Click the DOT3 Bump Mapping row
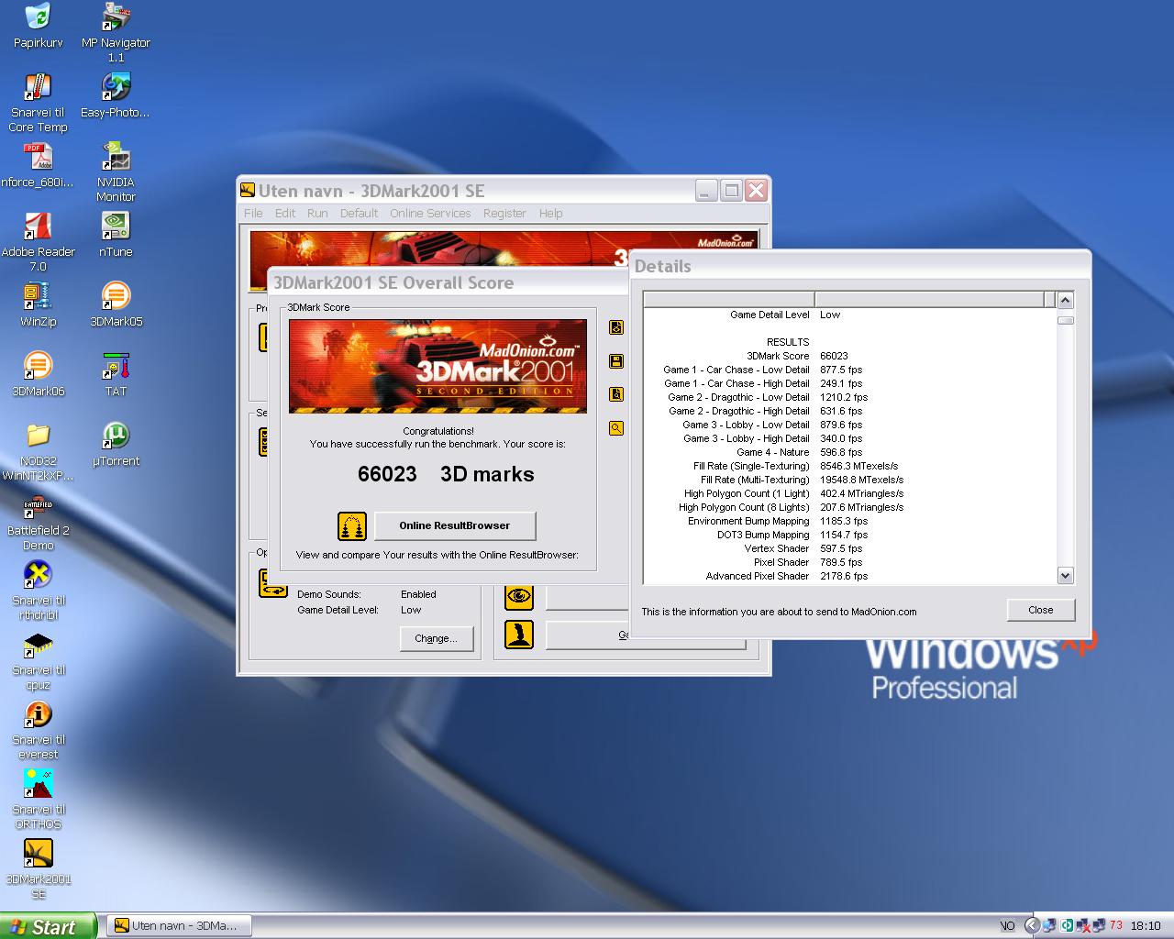1174x939 pixels. (x=850, y=535)
